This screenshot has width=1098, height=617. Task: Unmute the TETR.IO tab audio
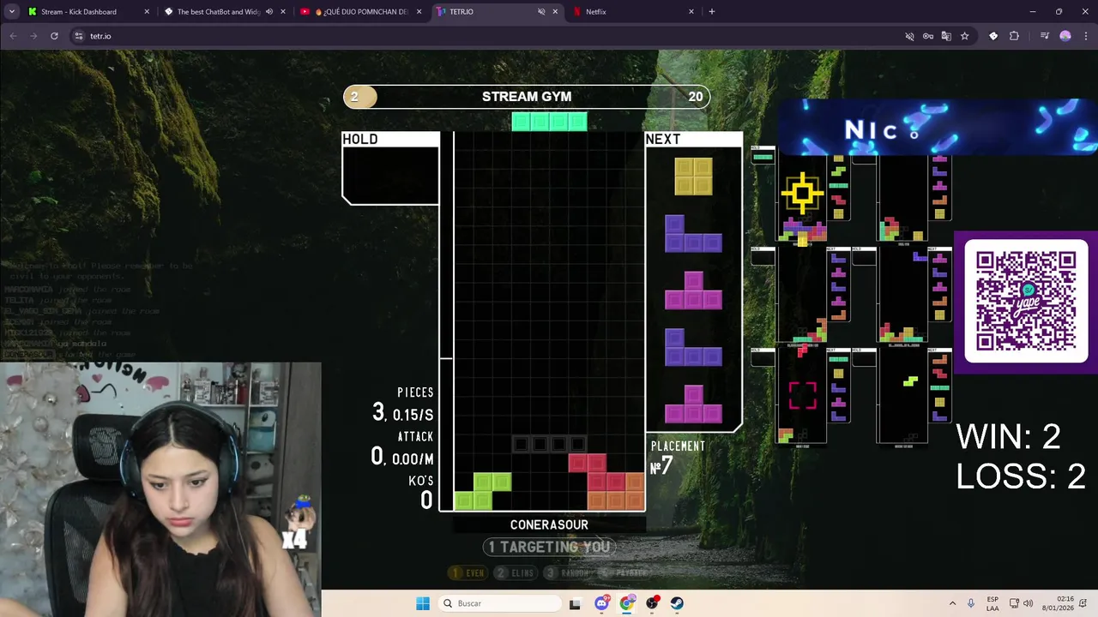click(x=541, y=12)
